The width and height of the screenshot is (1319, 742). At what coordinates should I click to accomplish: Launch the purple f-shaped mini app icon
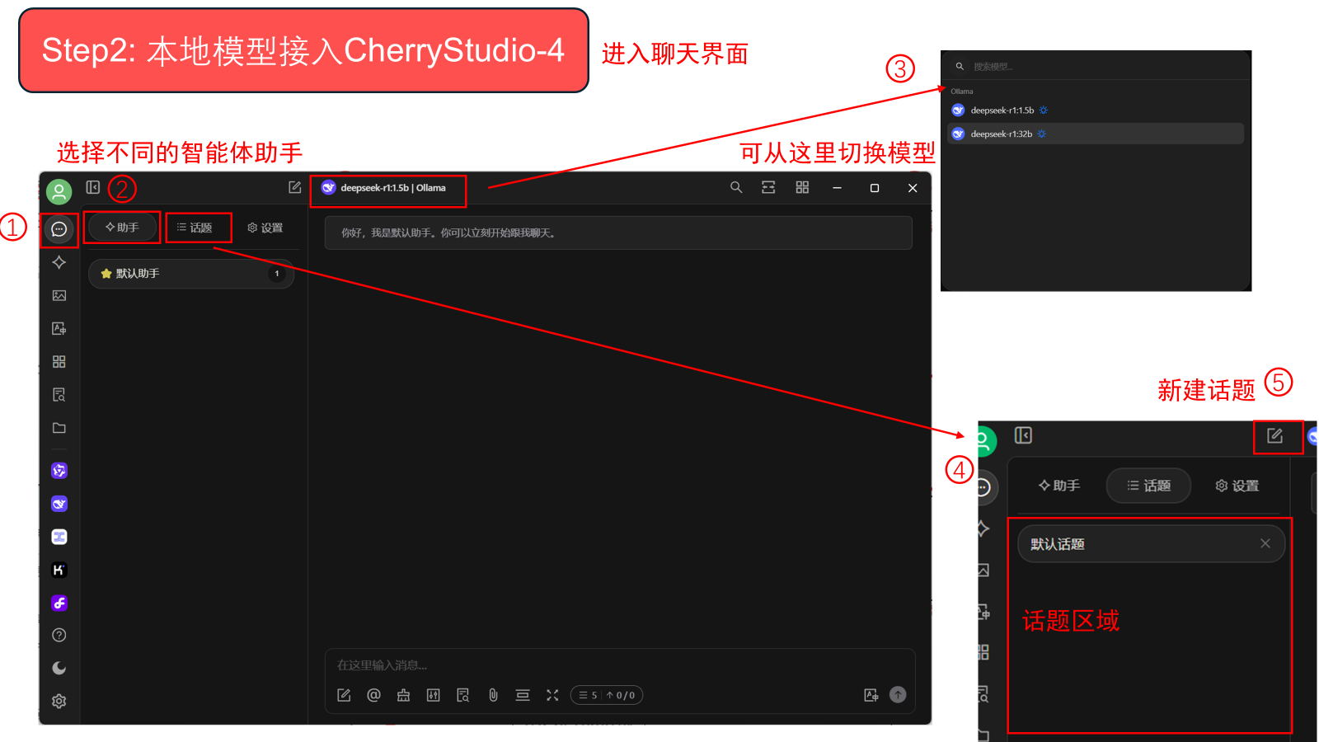tap(59, 603)
